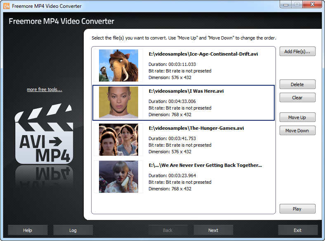
Task: Move the selected file down
Action: click(x=297, y=131)
